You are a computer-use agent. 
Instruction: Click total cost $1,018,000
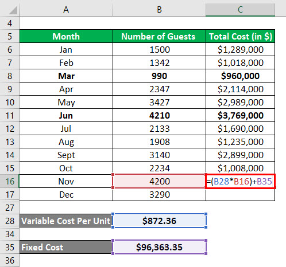[240, 62]
